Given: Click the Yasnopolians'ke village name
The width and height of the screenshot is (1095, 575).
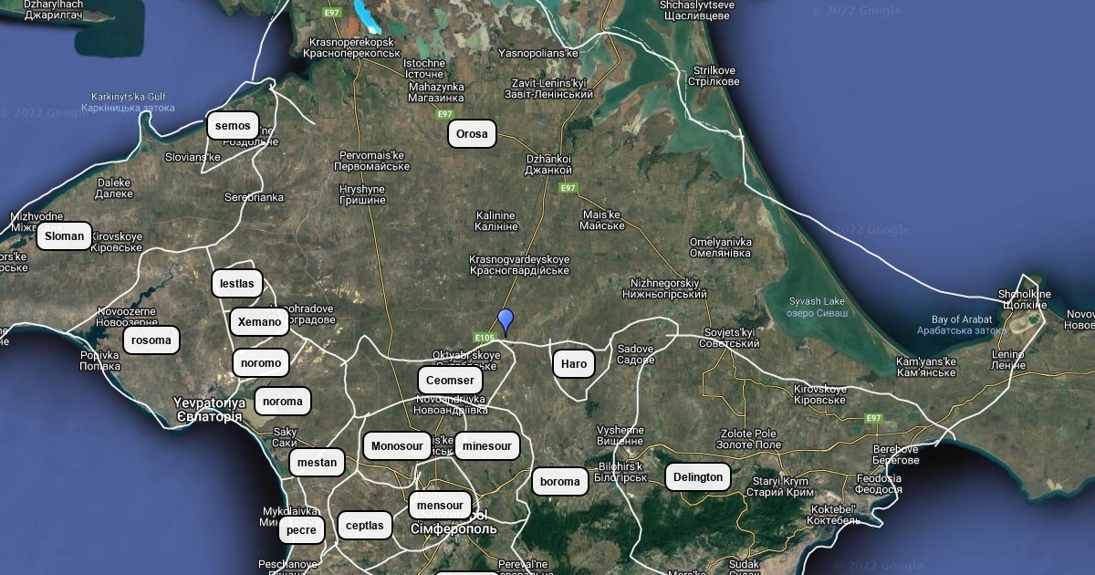Looking at the screenshot, I should coord(538,53).
